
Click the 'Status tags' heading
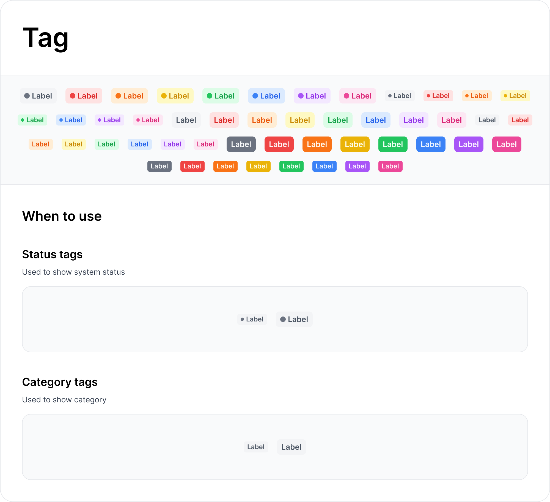pyautogui.click(x=52, y=255)
